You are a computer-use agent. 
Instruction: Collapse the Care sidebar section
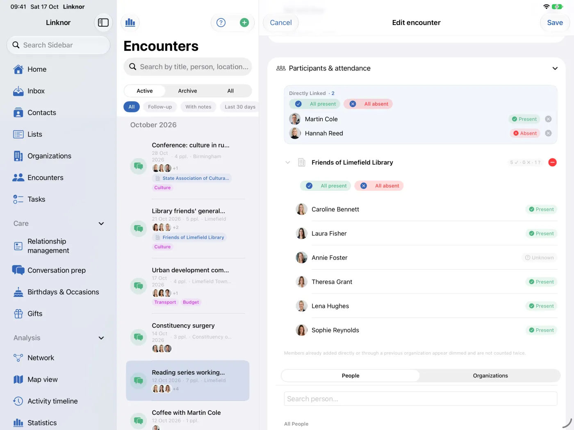click(x=101, y=224)
